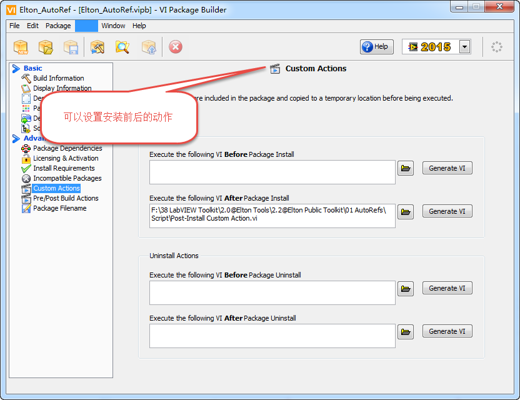The image size is (520, 400).
Task: Click the Incompatible Packages icon
Action: 26,179
